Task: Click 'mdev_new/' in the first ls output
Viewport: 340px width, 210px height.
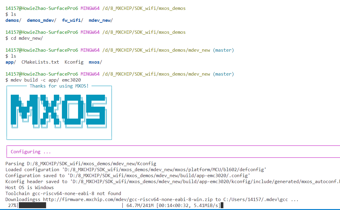Action: point(100,20)
